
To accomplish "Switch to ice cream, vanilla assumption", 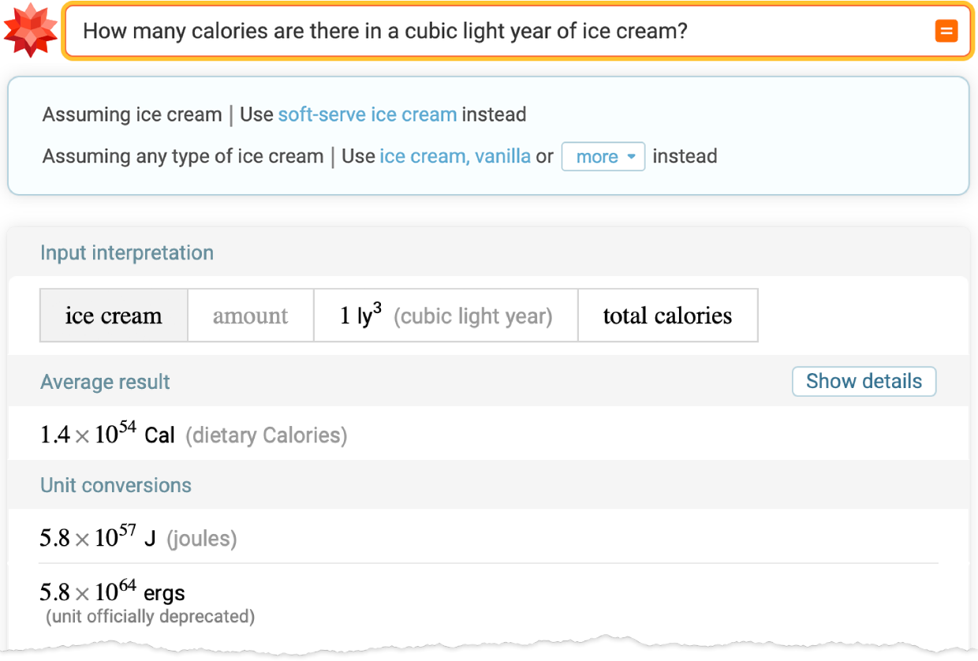I will (x=454, y=156).
